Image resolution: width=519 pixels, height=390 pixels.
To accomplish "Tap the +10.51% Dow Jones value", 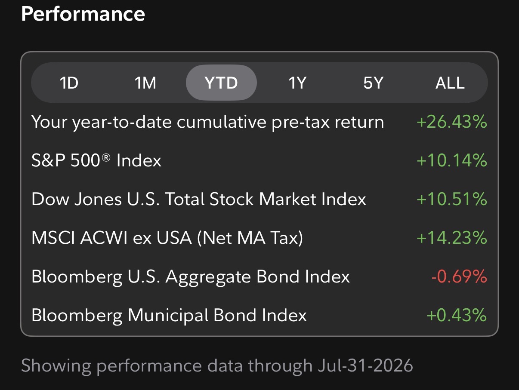I will tap(452, 199).
